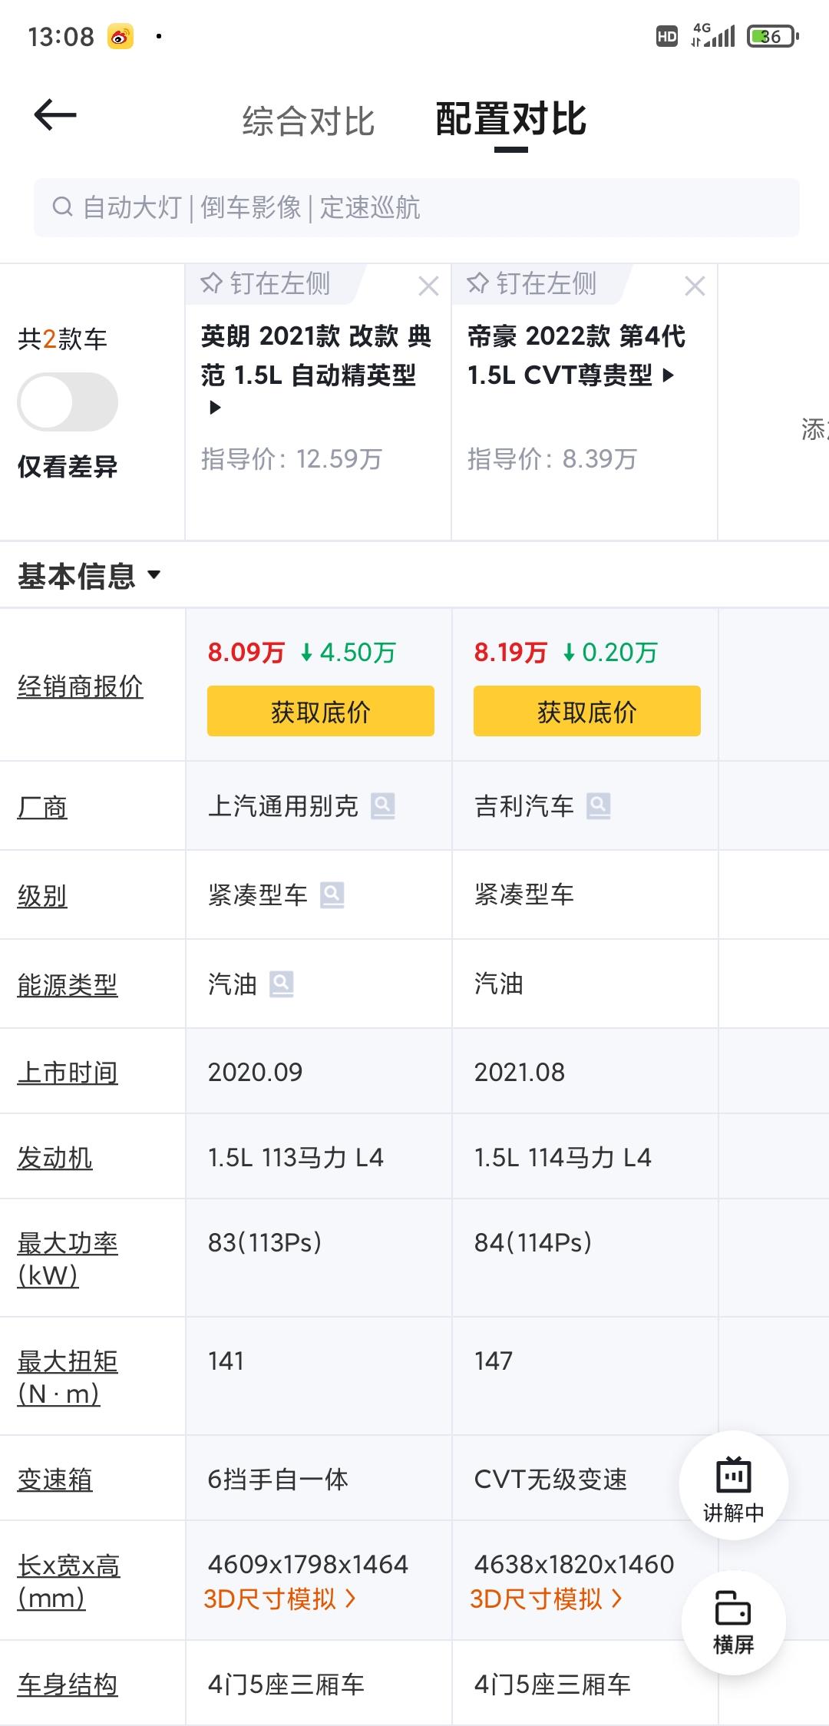Open the 车身结构 term link
Screen dimensions: 829x1726
pyautogui.click(x=68, y=1685)
